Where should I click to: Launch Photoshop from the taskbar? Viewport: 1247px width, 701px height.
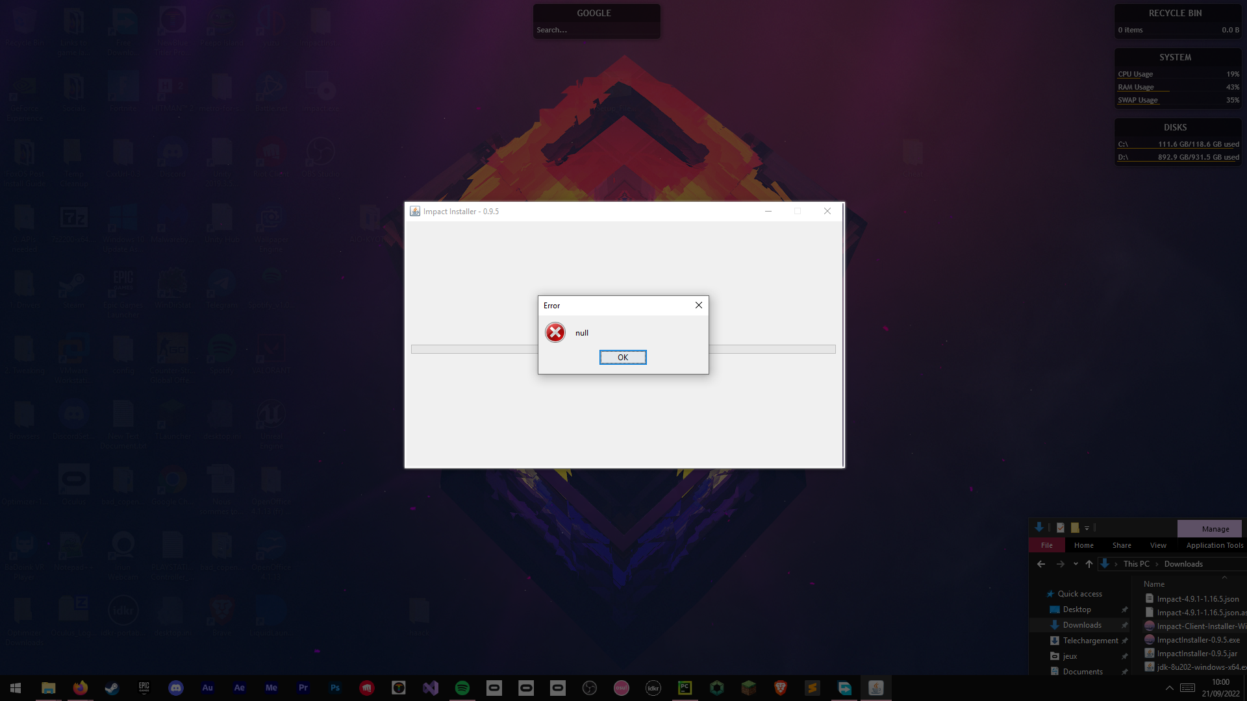(x=334, y=688)
